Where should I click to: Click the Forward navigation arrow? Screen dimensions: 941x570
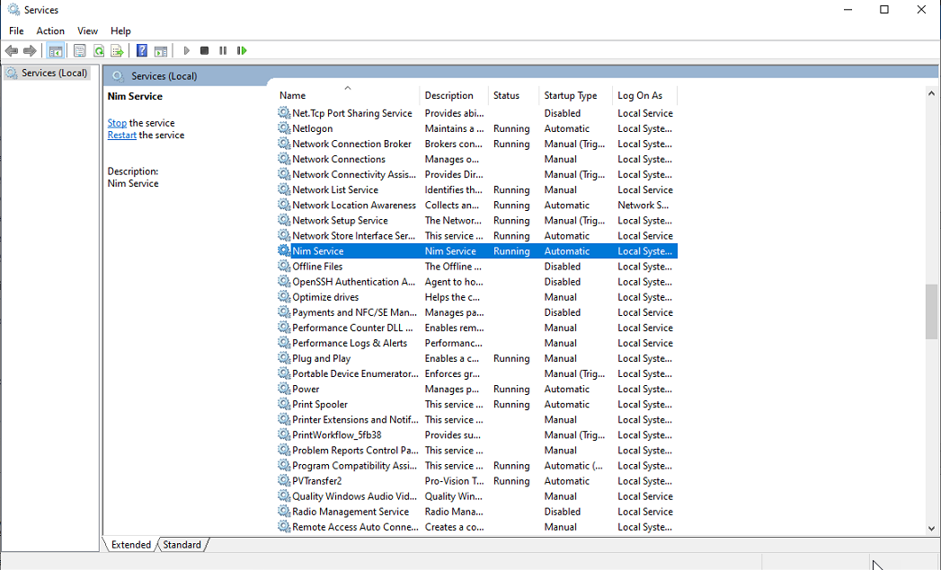30,50
